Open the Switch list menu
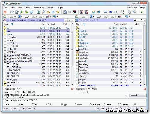150x114 pixels. [132, 8]
